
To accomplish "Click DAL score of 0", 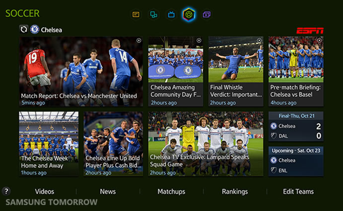I will pos(319,136).
